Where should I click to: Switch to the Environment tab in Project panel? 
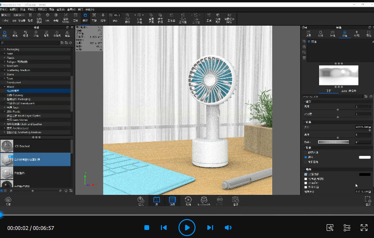tap(344, 34)
